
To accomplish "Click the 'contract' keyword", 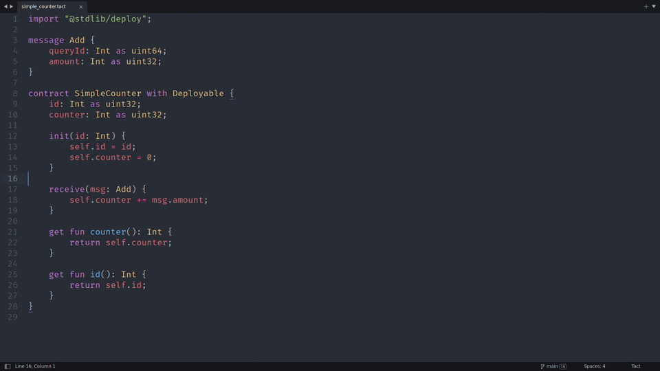I will pyautogui.click(x=48, y=93).
